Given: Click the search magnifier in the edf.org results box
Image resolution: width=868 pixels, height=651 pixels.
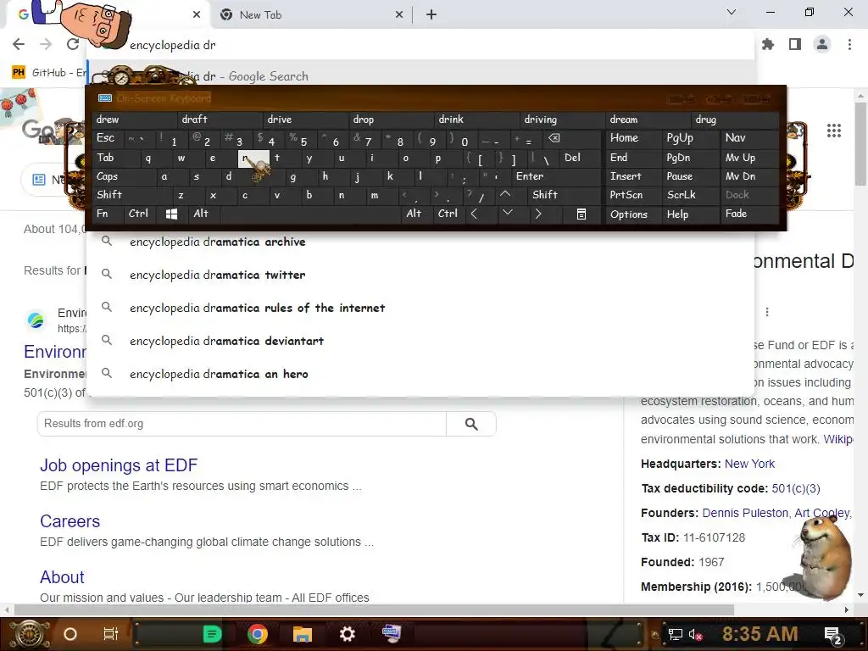Looking at the screenshot, I should pyautogui.click(x=471, y=424).
